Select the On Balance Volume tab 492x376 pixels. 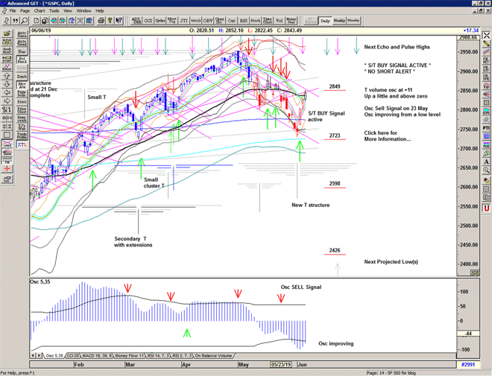[211, 356]
